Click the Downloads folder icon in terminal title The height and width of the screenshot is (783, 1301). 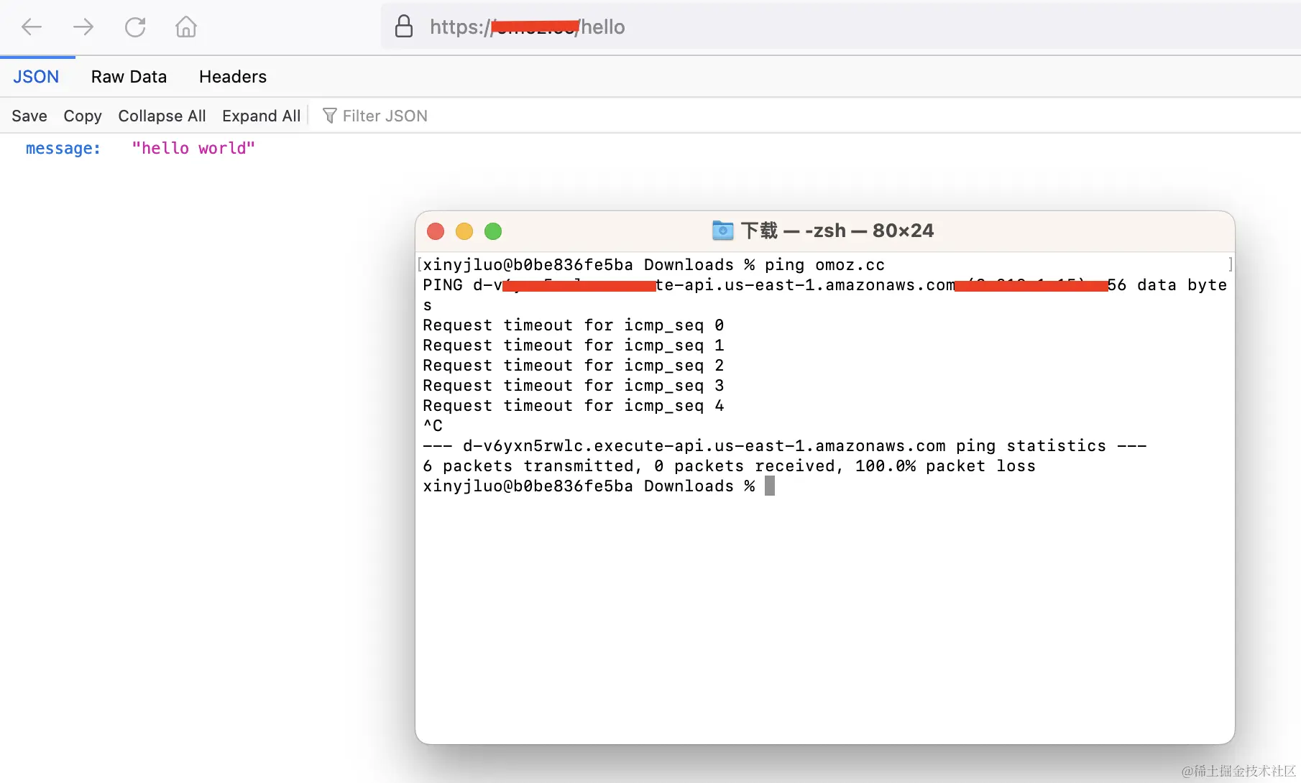point(722,231)
